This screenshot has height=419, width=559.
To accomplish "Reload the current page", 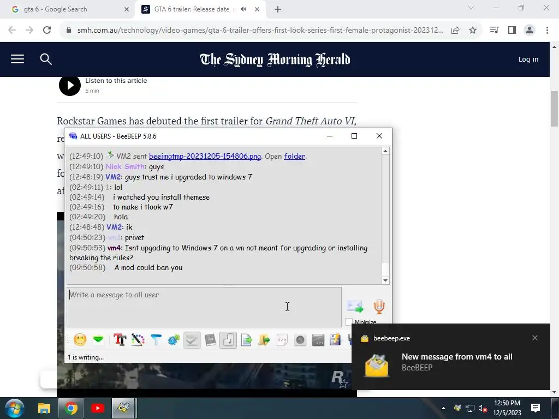I will coord(47,31).
